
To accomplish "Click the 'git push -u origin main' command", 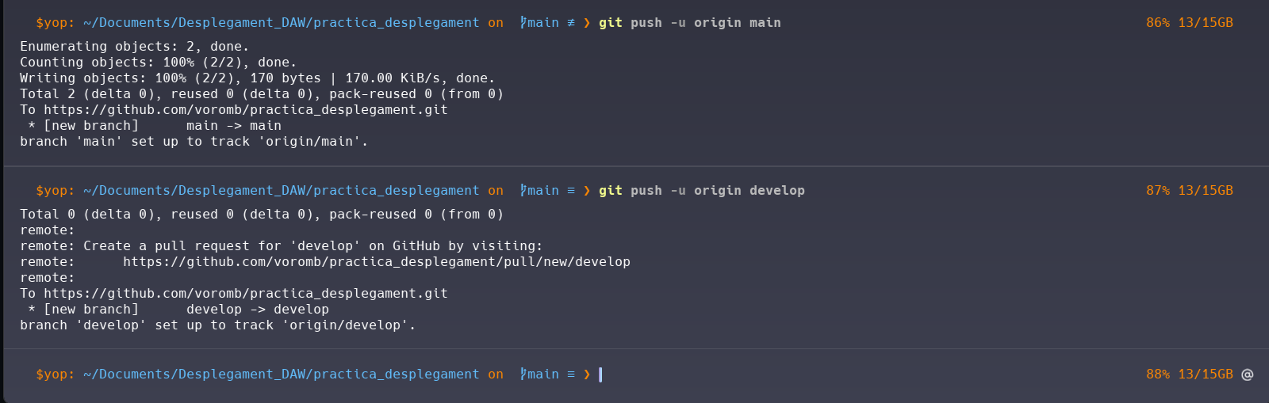I will [689, 23].
